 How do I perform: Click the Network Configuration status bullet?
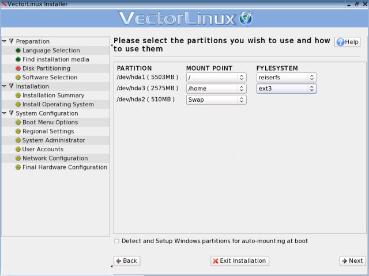18,158
